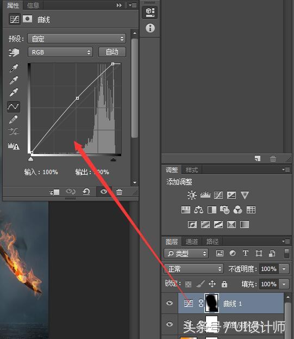
Task: Add a Photo Filter adjustment
Action: point(224,209)
